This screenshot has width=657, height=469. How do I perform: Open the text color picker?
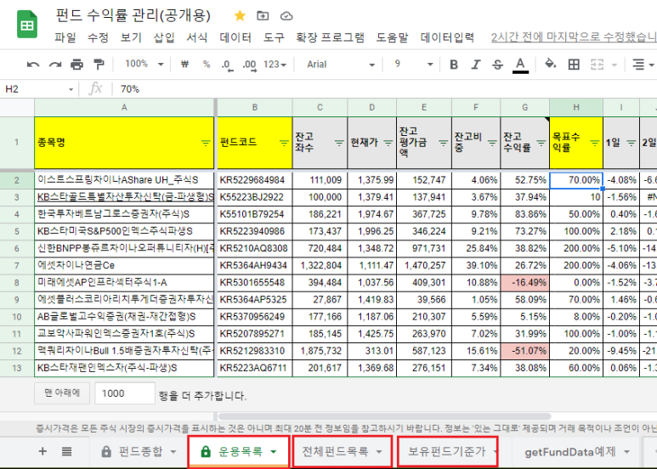520,65
